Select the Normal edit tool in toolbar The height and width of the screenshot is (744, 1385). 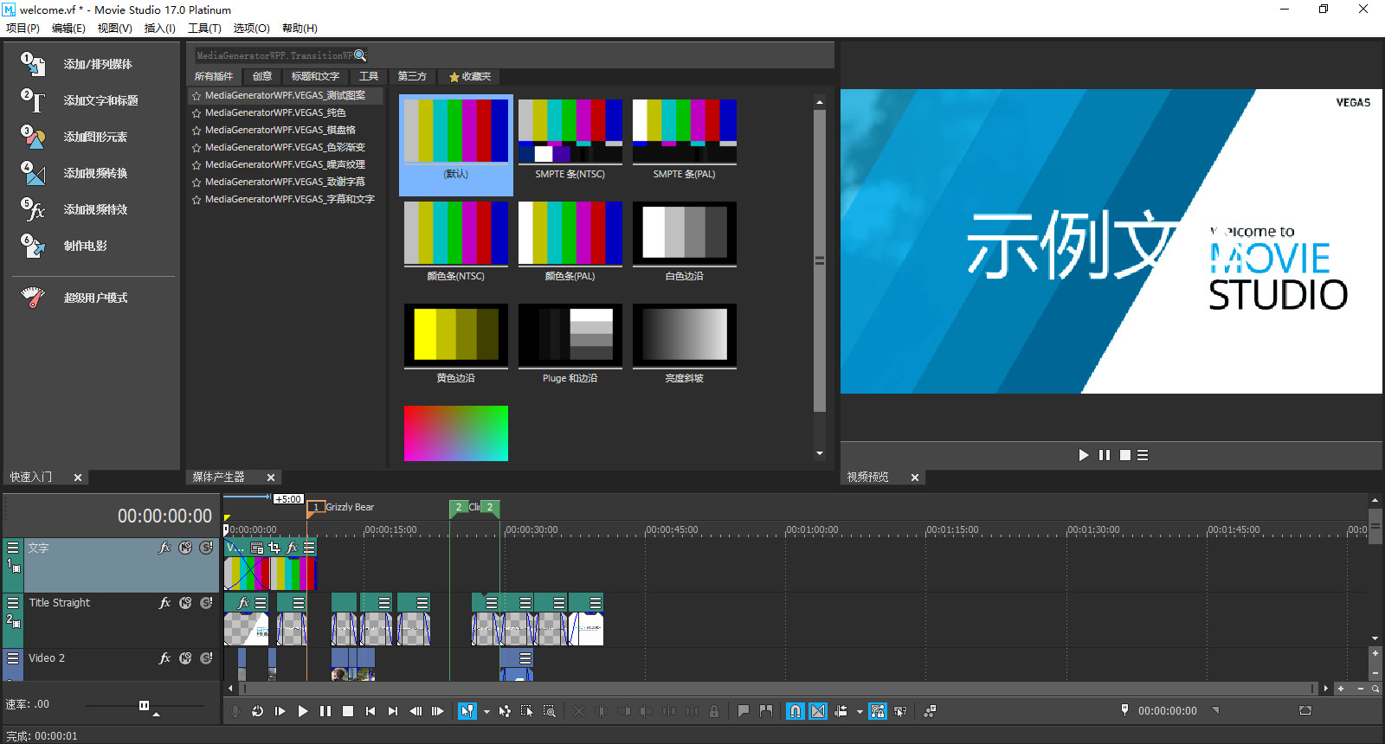click(467, 711)
